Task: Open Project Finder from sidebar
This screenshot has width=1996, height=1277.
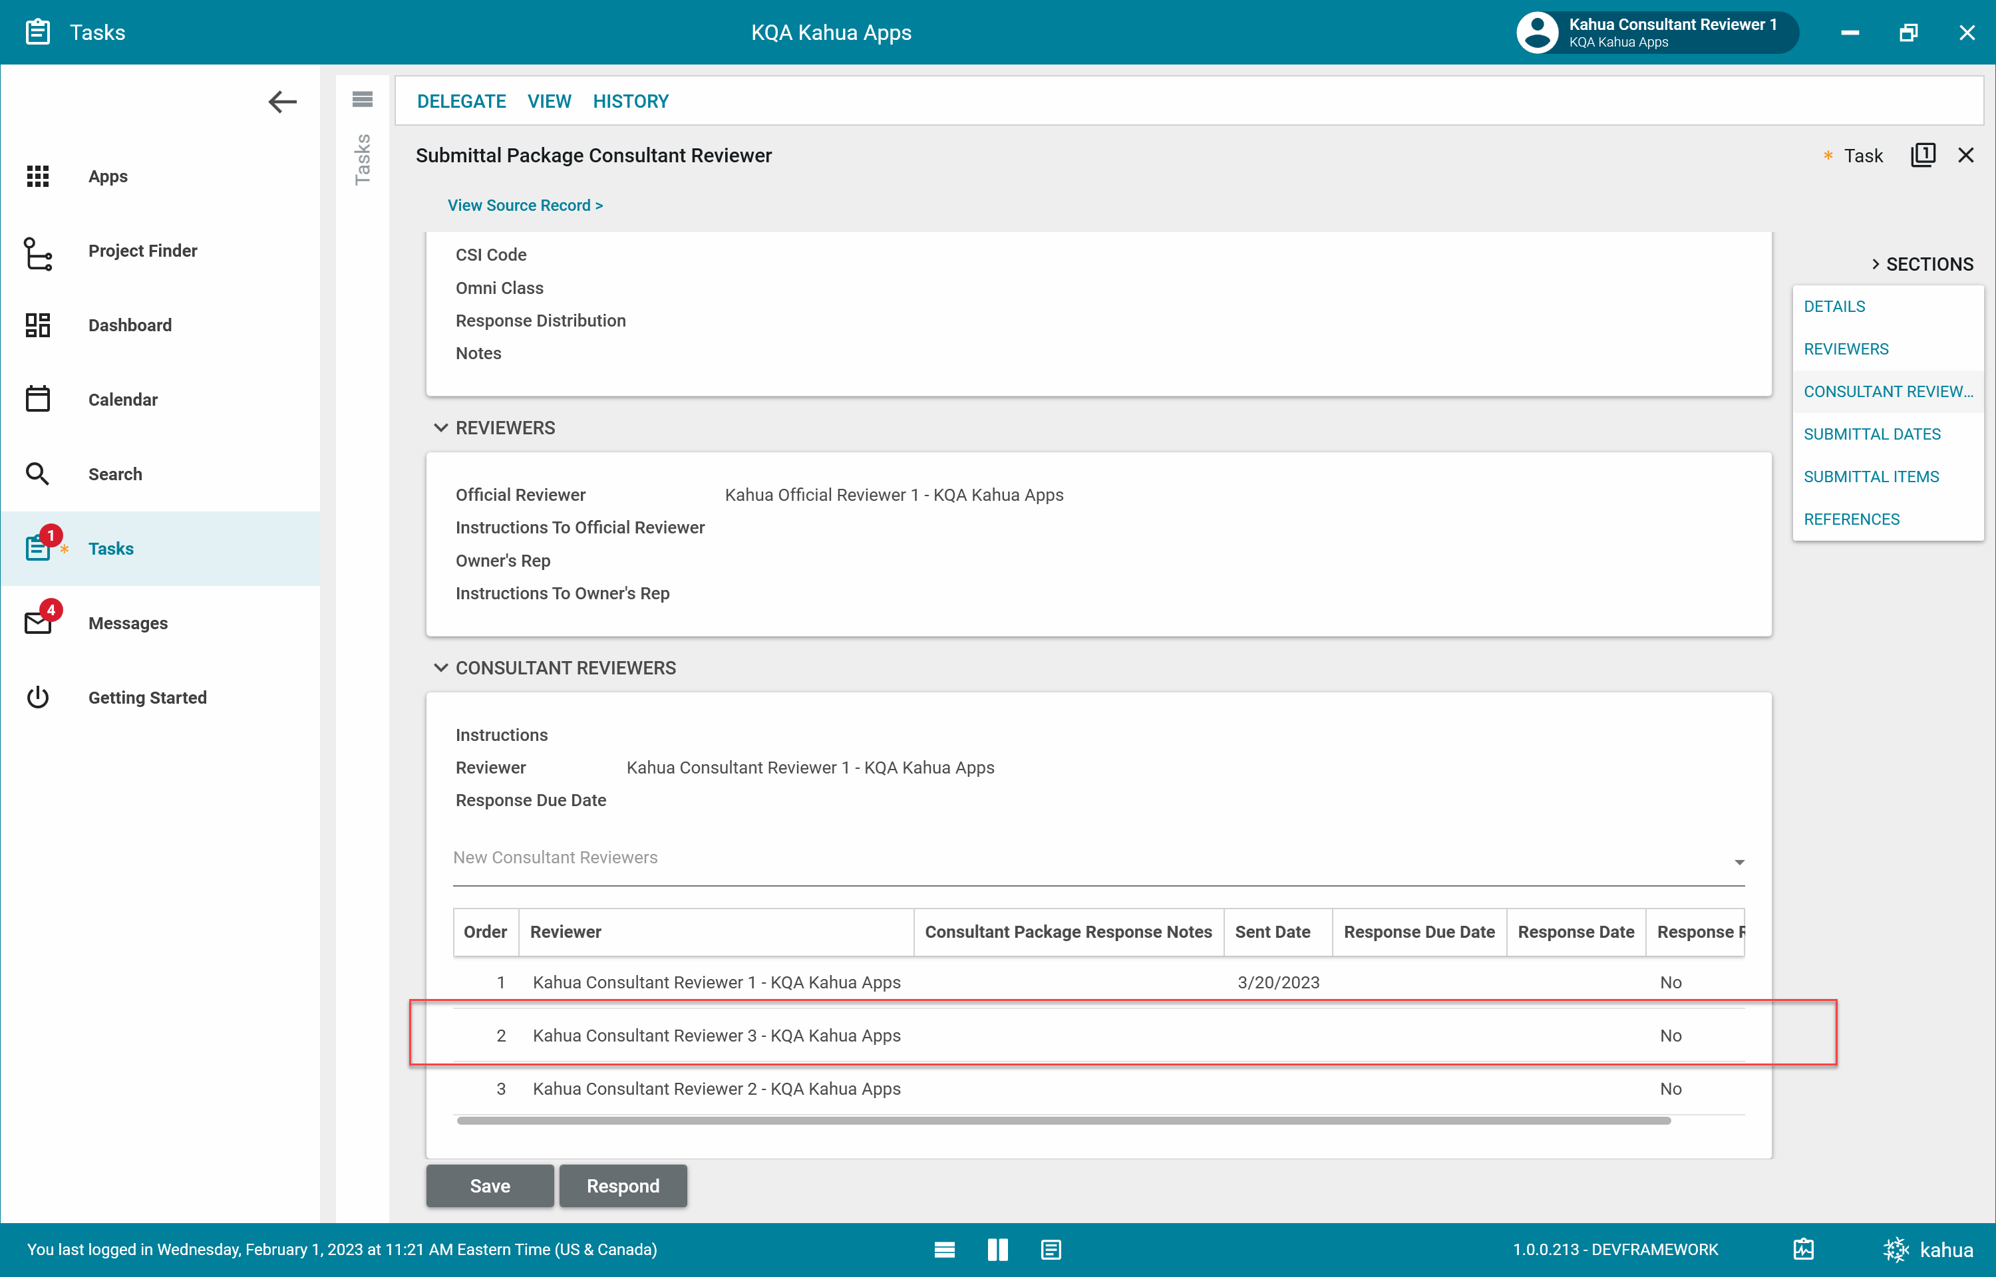Action: (142, 251)
